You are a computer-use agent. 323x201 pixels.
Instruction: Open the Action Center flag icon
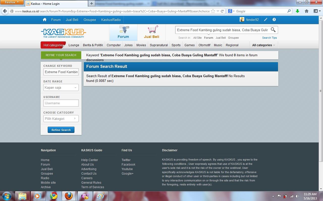[279, 196]
